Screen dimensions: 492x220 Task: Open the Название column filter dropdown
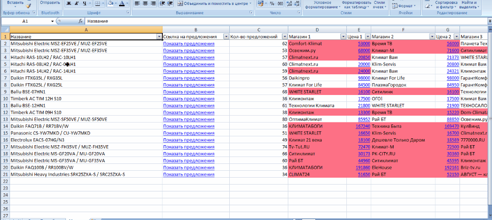159,37
